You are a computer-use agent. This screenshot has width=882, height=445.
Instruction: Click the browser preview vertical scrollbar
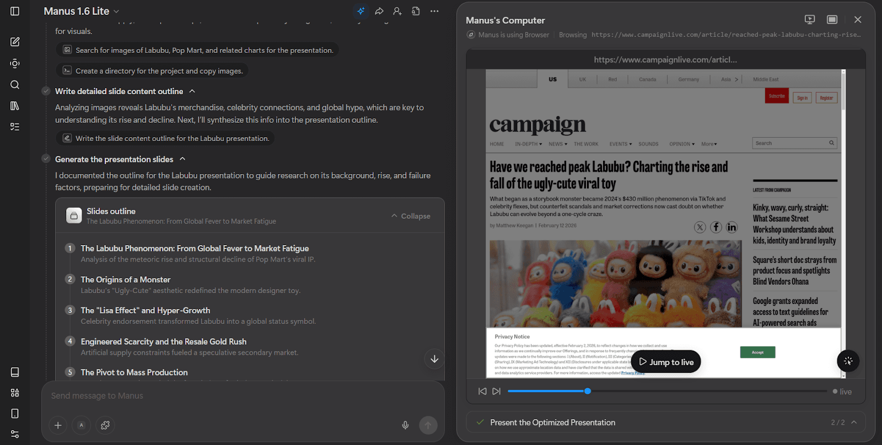pos(843,90)
